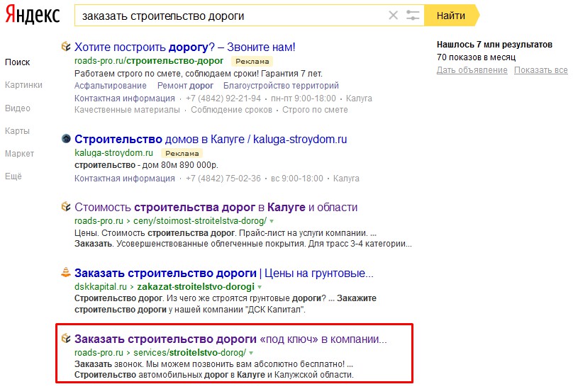Expand the Ещё menu in sidebar
This screenshot has width=573, height=389.
pos(13,176)
